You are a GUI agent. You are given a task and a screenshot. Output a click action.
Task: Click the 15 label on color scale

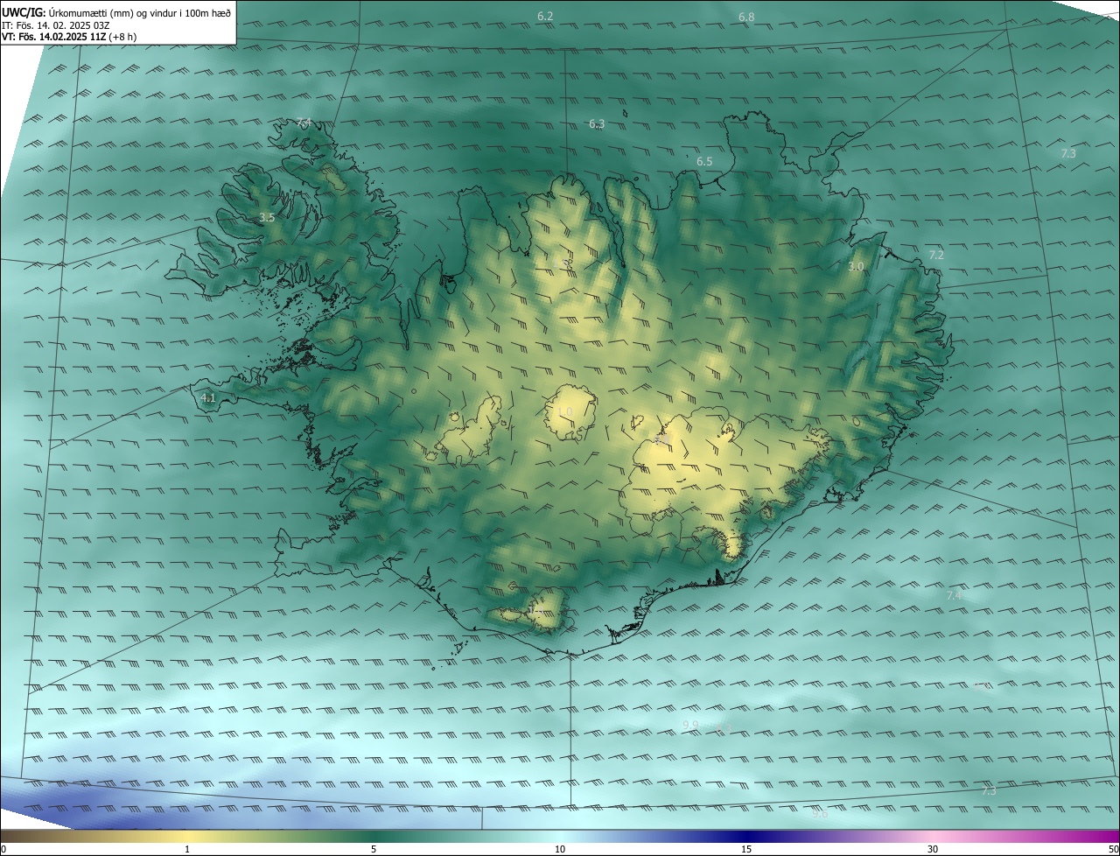(746, 850)
